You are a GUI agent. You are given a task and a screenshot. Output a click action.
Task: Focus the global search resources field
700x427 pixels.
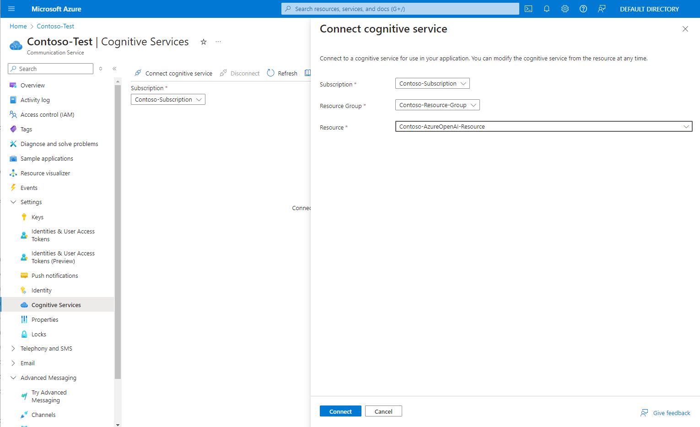pyautogui.click(x=400, y=9)
